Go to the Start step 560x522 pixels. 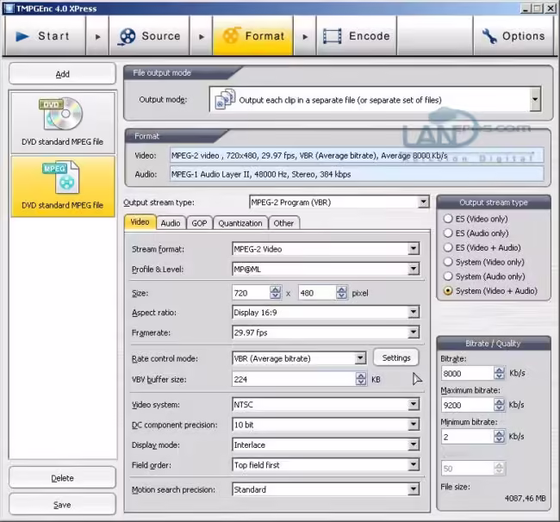coord(45,36)
